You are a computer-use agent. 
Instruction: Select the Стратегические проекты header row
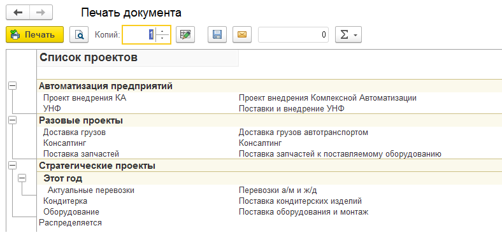269,166
